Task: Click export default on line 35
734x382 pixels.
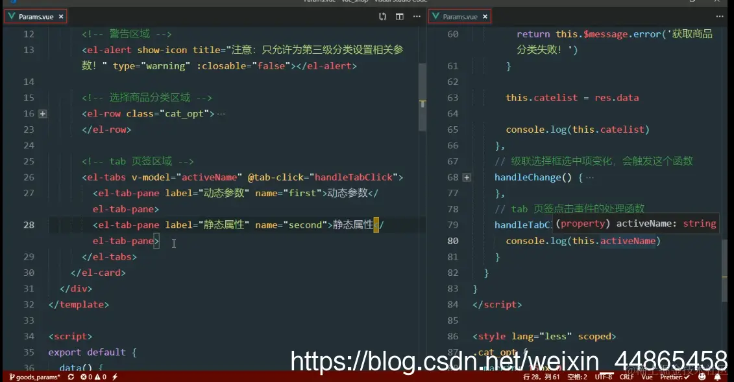Action: pyautogui.click(x=87, y=352)
